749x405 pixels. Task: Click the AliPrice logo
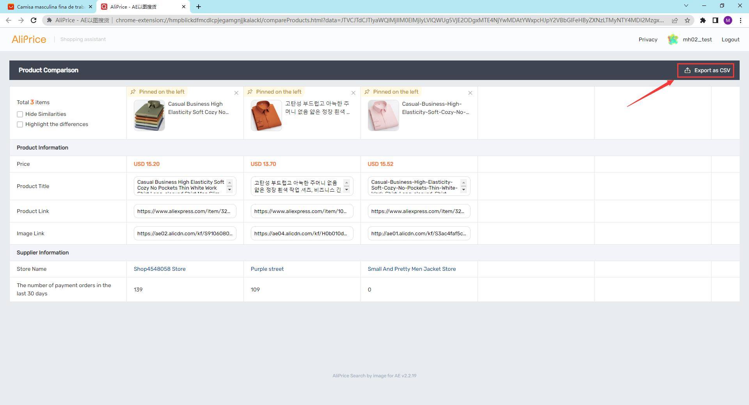click(29, 39)
